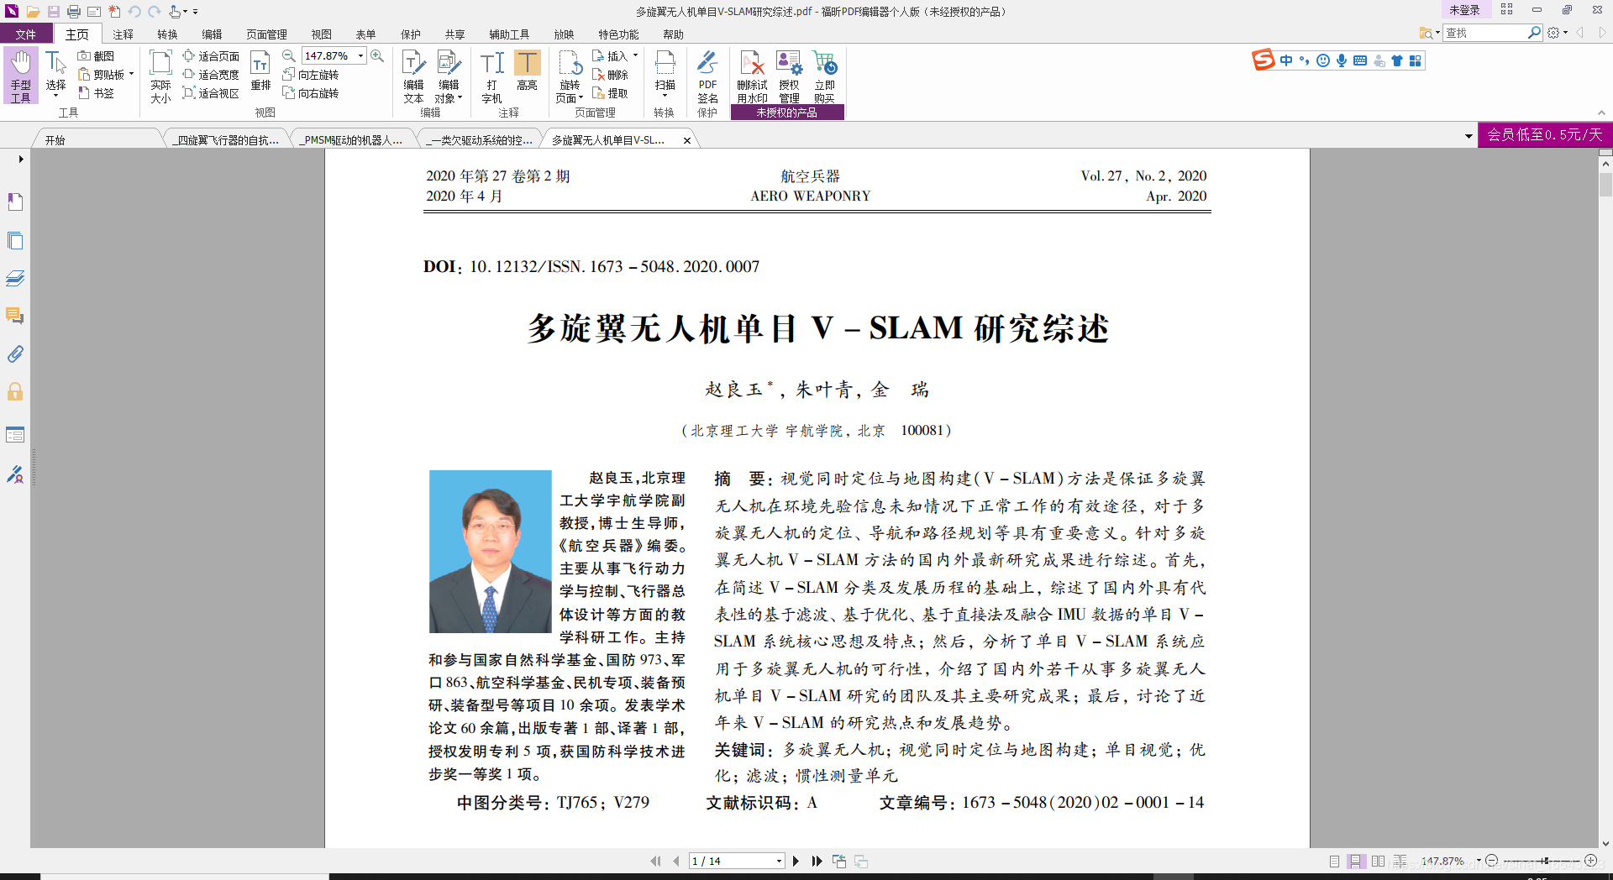Image resolution: width=1613 pixels, height=880 pixels.
Task: Select the Edit Text (编辑文本) tool
Action: (413, 76)
